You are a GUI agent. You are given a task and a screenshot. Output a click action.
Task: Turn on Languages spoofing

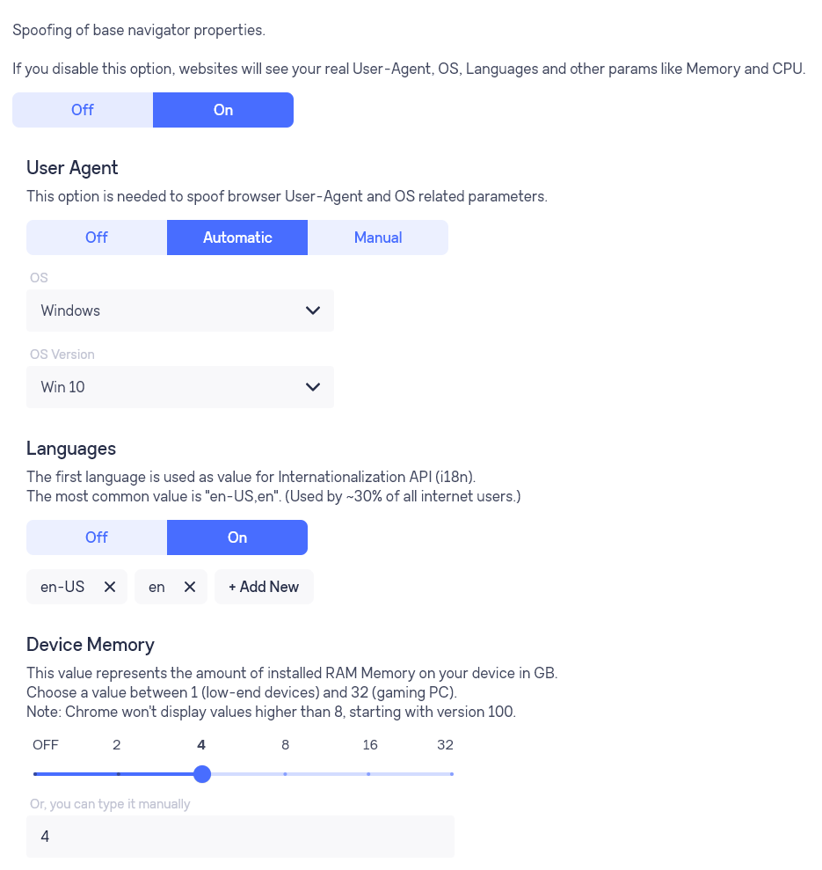click(x=237, y=537)
